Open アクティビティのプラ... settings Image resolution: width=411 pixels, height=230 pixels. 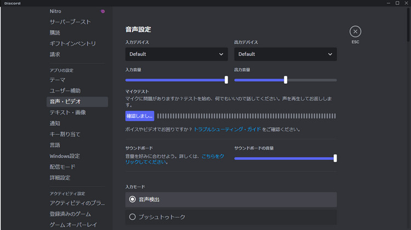[x=77, y=203]
